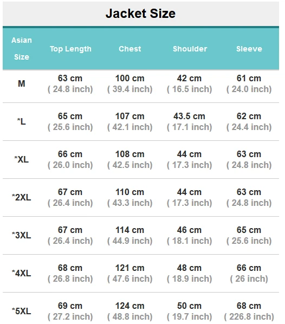Click the *L size label
Screen dimensions: 285x324
[22, 121]
